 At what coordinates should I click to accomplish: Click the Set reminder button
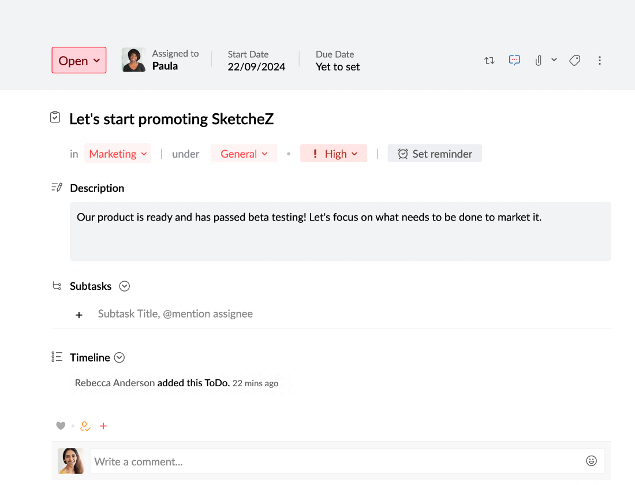435,154
